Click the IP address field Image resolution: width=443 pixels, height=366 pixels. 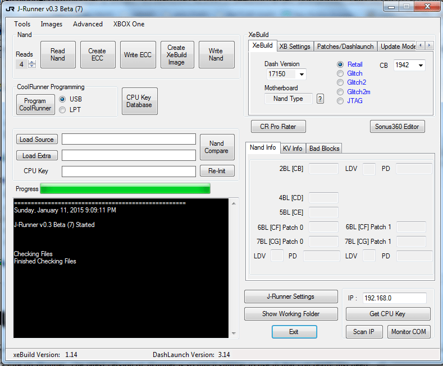[x=394, y=298]
